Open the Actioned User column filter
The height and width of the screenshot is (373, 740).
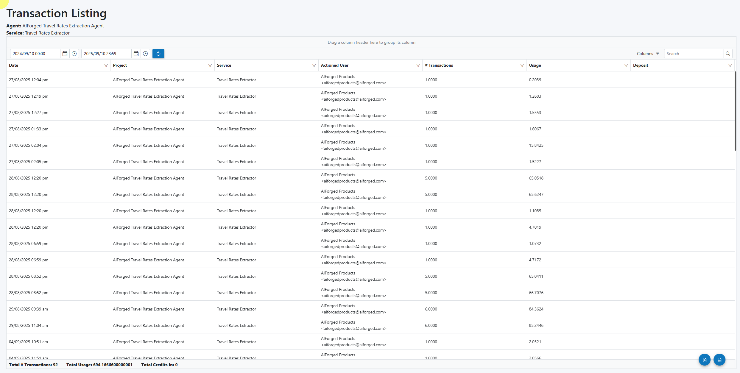pyautogui.click(x=418, y=65)
